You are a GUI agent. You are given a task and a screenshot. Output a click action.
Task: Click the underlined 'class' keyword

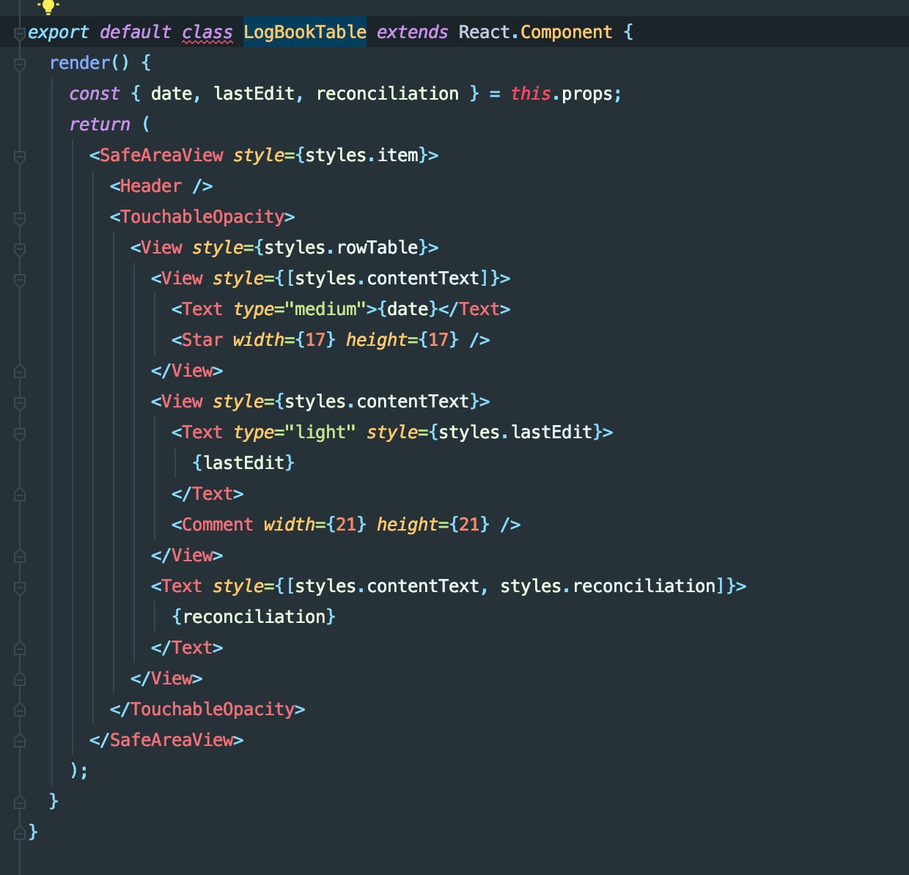tap(207, 32)
